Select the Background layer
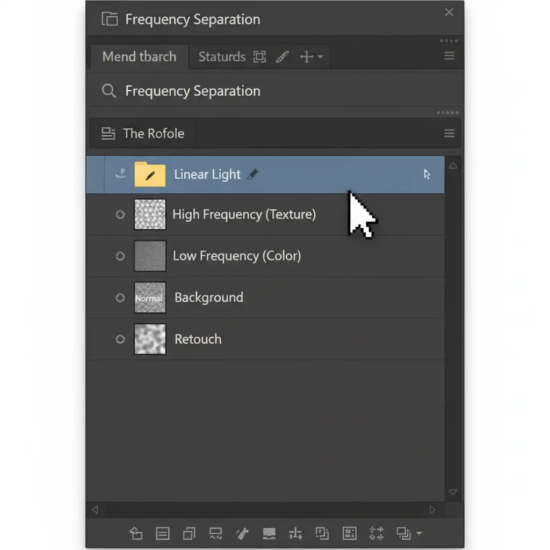 [209, 298]
